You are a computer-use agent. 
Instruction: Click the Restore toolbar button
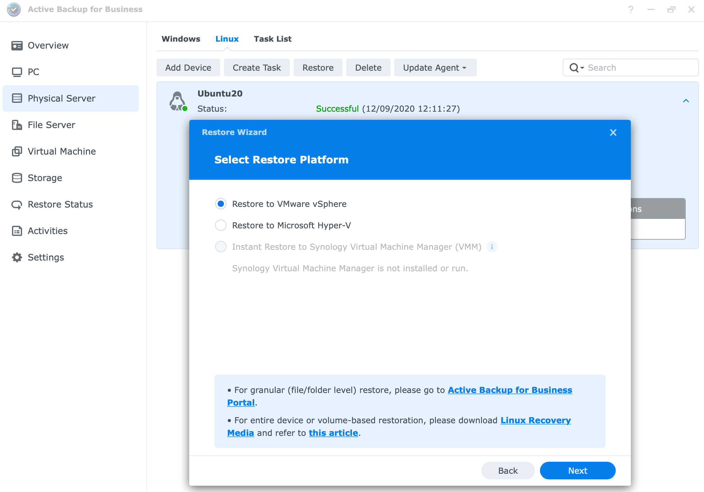pos(318,67)
